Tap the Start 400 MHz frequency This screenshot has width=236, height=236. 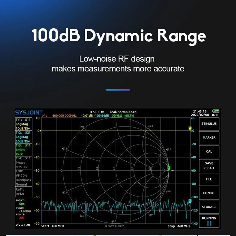point(53,226)
